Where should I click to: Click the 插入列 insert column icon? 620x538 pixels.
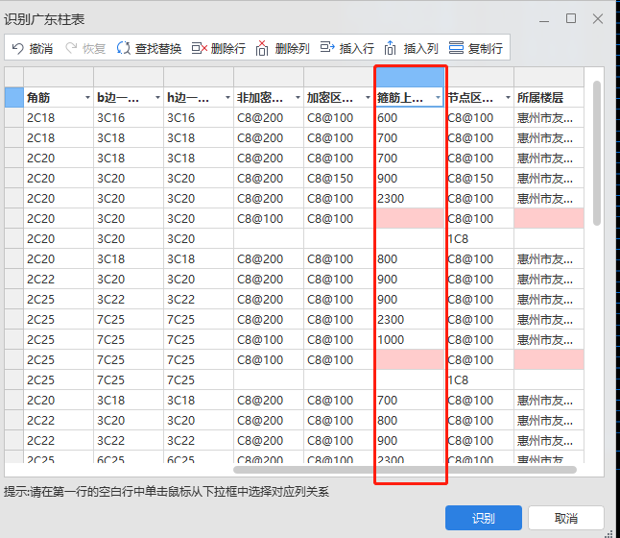click(x=390, y=48)
